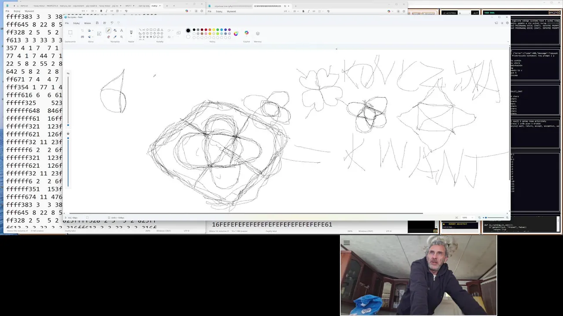The height and width of the screenshot is (316, 563).
Task: Click the Bold icon in second Notepad window
Action: 303,11
